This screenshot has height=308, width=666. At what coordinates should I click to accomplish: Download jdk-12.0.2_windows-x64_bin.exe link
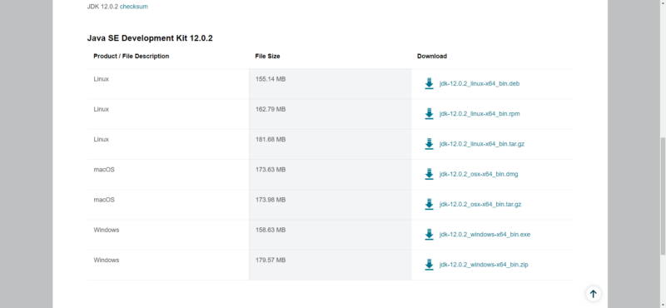coord(485,235)
